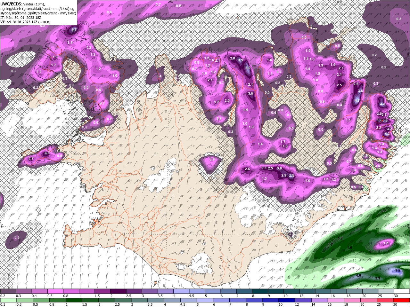The width and height of the screenshot is (410, 307).
Task: Select the 18–20 swatch in the top snow scale
Action: (x=354, y=292)
